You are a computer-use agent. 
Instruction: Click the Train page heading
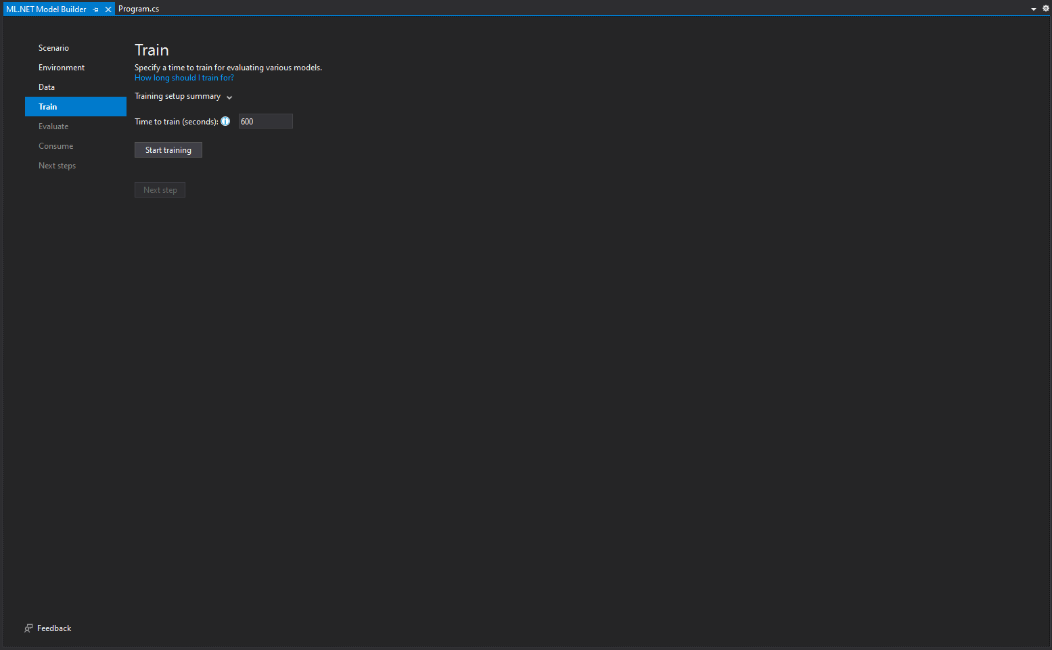pyautogui.click(x=152, y=50)
